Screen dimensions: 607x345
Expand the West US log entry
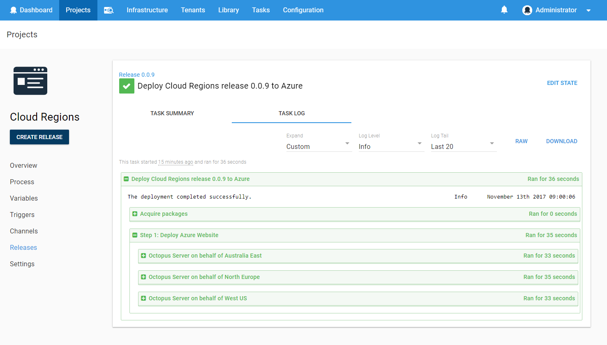[x=143, y=298]
